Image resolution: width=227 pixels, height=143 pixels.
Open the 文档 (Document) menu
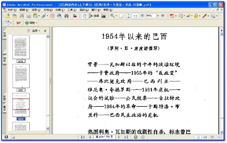pyautogui.click(x=48, y=10)
